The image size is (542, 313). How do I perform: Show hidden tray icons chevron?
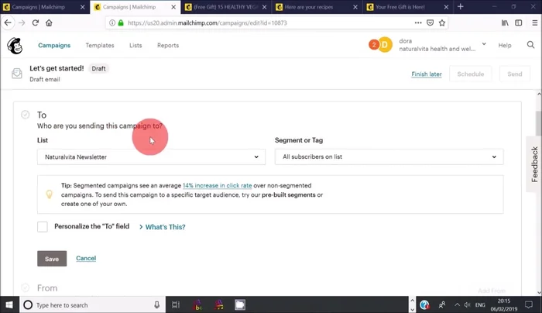pos(457,304)
